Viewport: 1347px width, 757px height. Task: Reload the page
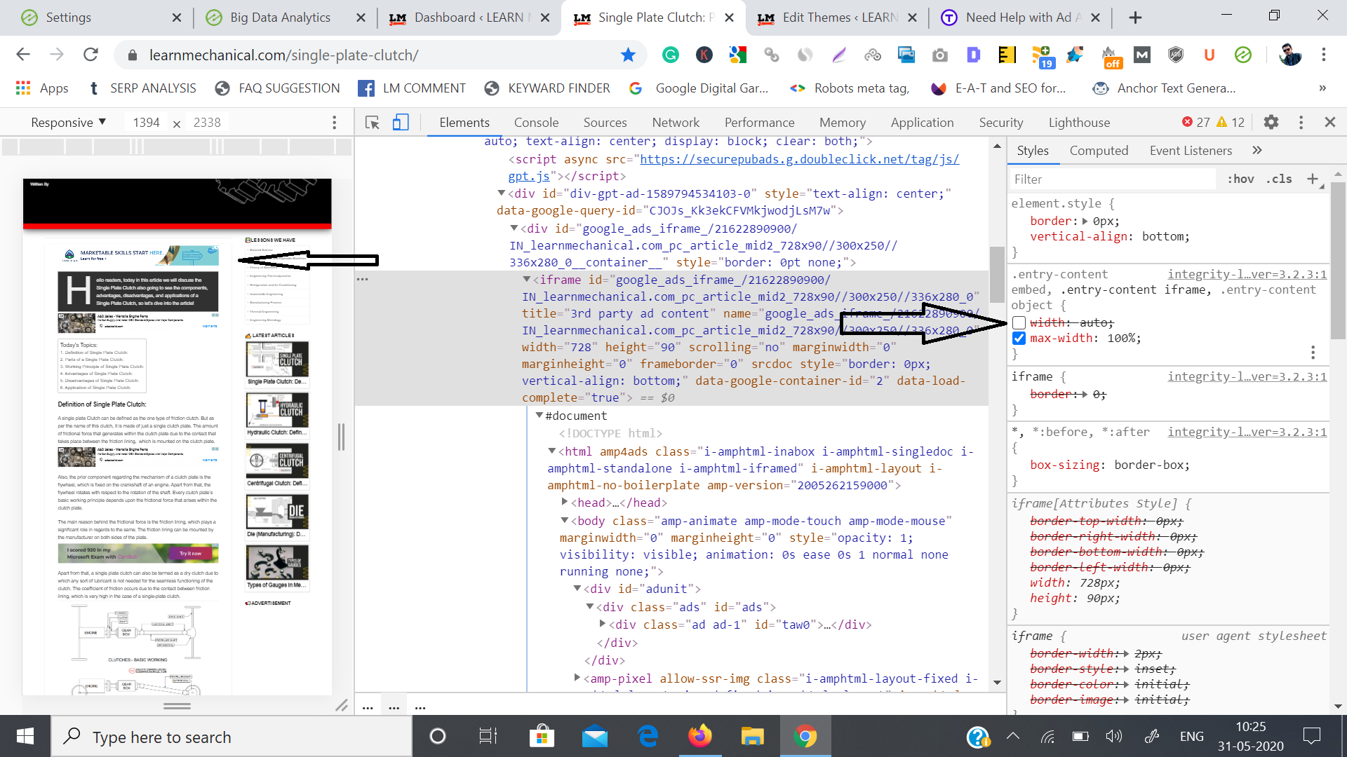[91, 55]
